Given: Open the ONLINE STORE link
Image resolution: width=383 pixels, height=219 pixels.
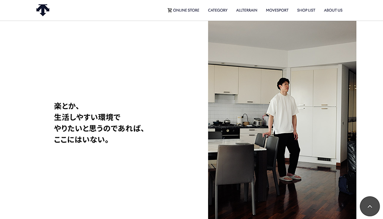Looking at the screenshot, I should pos(184,10).
